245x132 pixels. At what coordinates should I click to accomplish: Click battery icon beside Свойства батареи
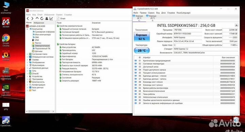pos(58,44)
